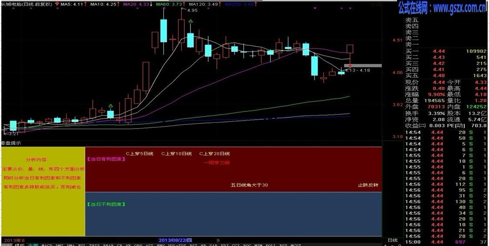Click the 外盘 value 70313
This screenshot has width=489, height=246.
pyautogui.click(x=436, y=106)
